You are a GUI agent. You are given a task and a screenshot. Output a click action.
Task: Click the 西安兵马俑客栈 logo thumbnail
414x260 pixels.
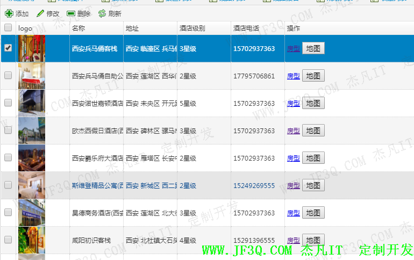coord(32,48)
